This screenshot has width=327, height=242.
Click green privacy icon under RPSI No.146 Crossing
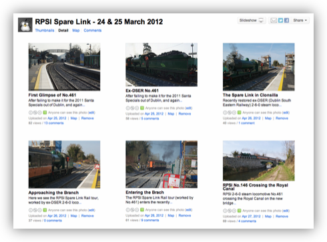[x=239, y=211]
